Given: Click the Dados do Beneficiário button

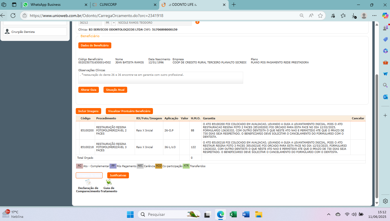Looking at the screenshot, I should coord(95,45).
